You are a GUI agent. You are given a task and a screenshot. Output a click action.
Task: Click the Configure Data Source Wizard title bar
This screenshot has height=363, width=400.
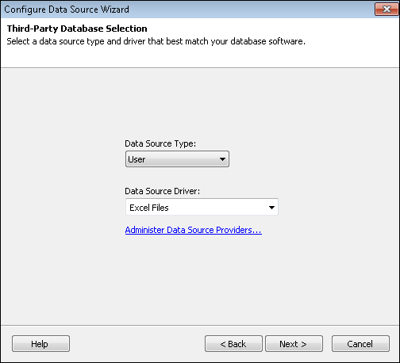click(185, 10)
